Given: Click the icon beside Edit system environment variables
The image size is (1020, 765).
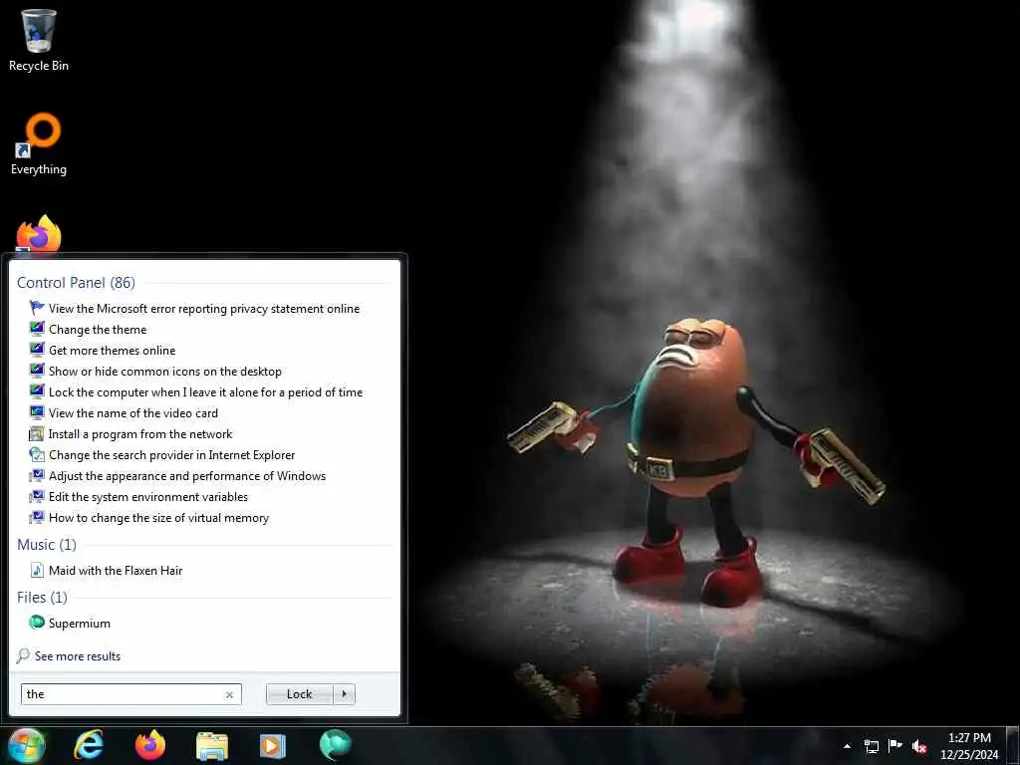Looking at the screenshot, I should click(x=37, y=496).
